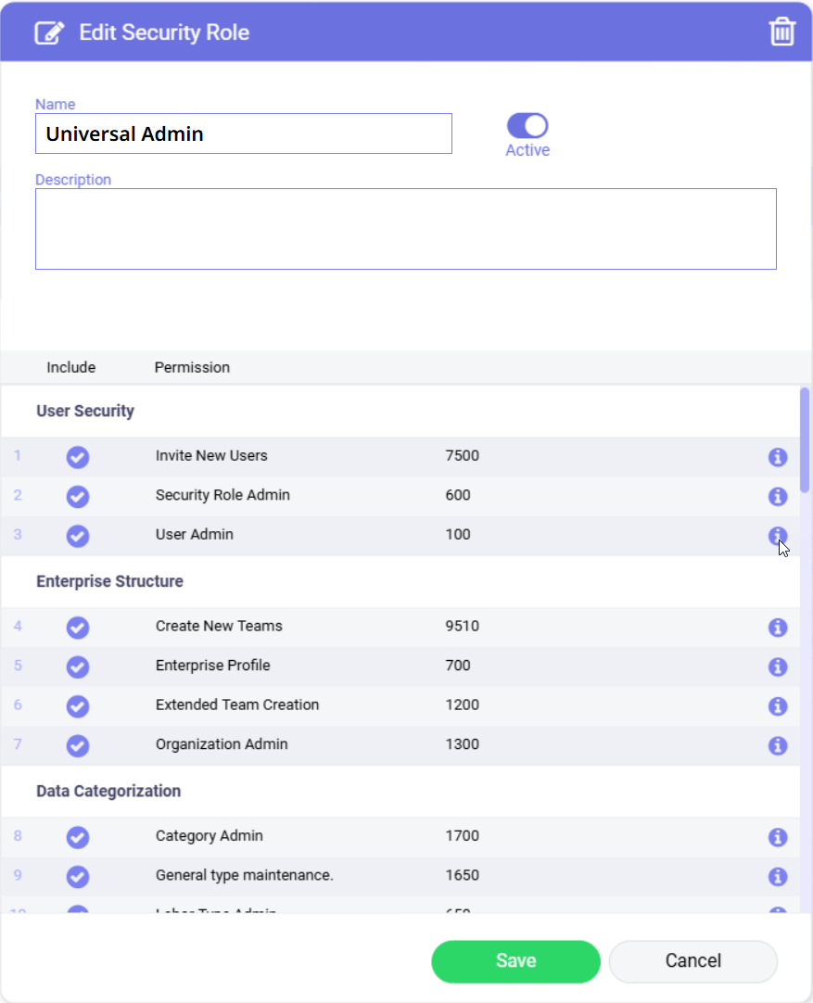The image size is (813, 1003).
Task: Uncheck the User Admin include checkbox
Action: [x=78, y=536]
